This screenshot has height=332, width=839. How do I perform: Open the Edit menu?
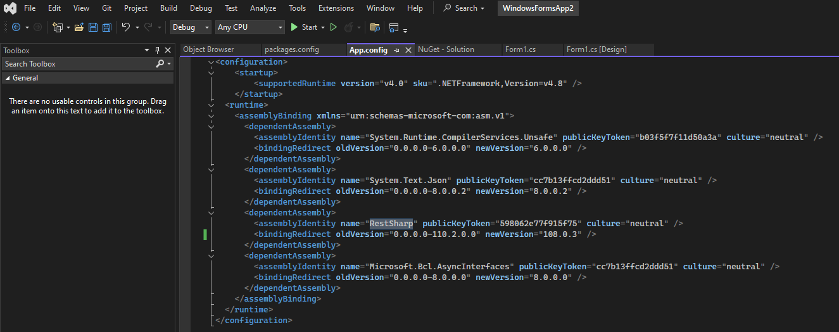[x=54, y=8]
